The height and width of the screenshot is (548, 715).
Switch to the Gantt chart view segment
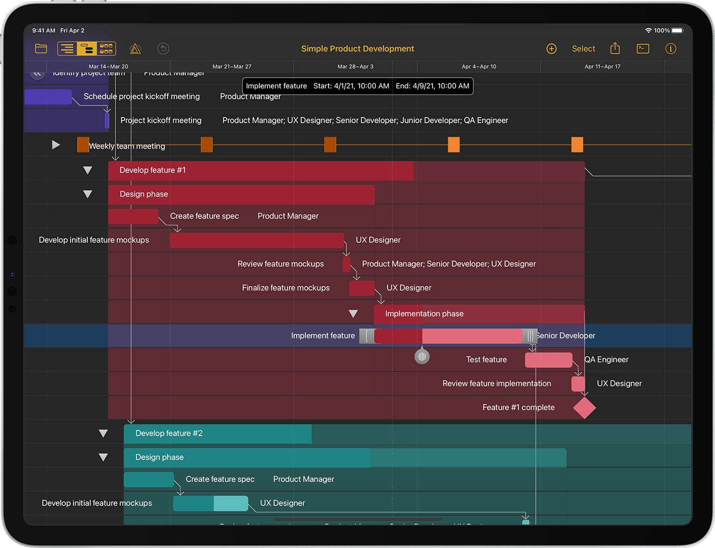87,48
